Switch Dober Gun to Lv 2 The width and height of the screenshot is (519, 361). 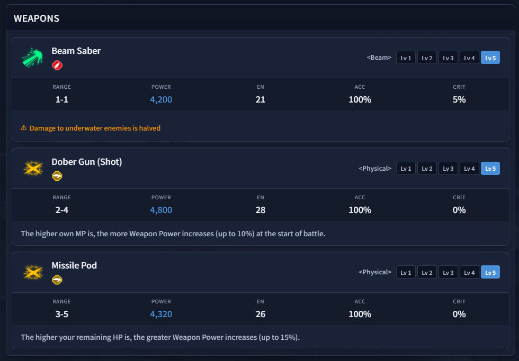pos(427,169)
